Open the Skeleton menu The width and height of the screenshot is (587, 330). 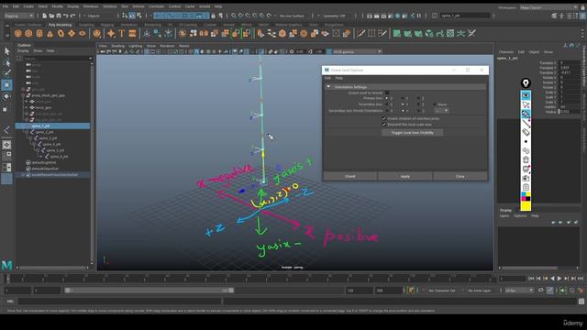coord(110,6)
